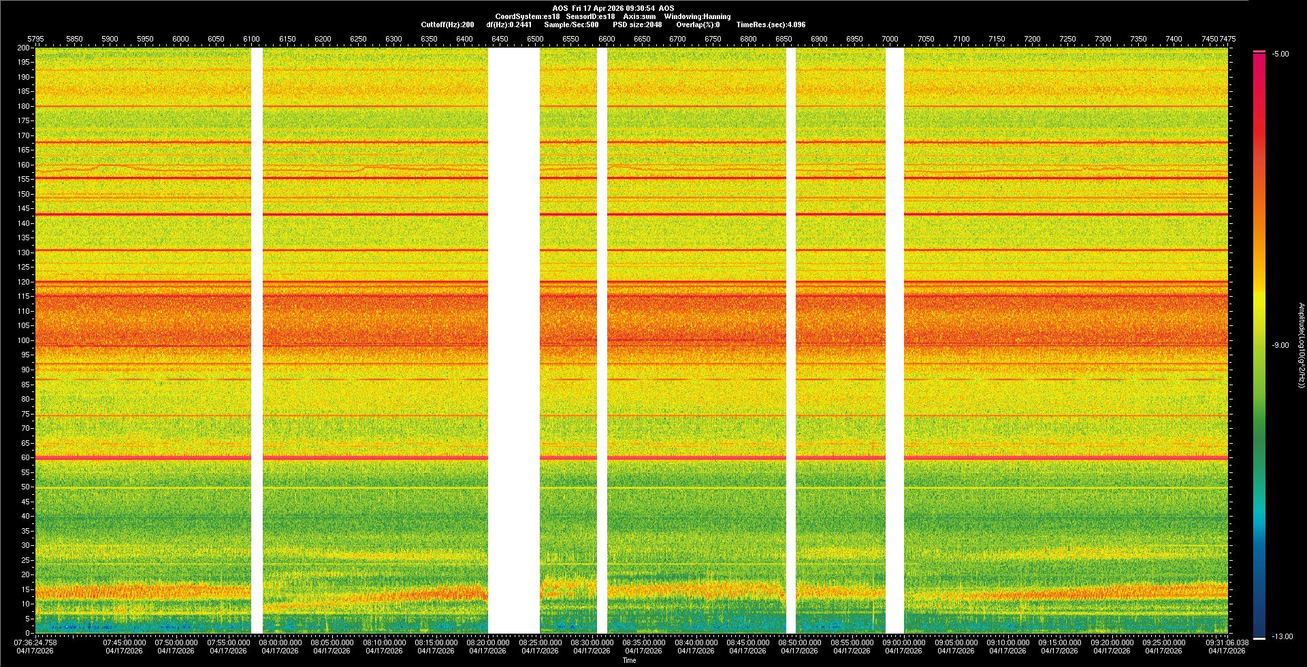Click the Cutoff(Hz):200 header parameter
1307x667 pixels.
[x=447, y=25]
